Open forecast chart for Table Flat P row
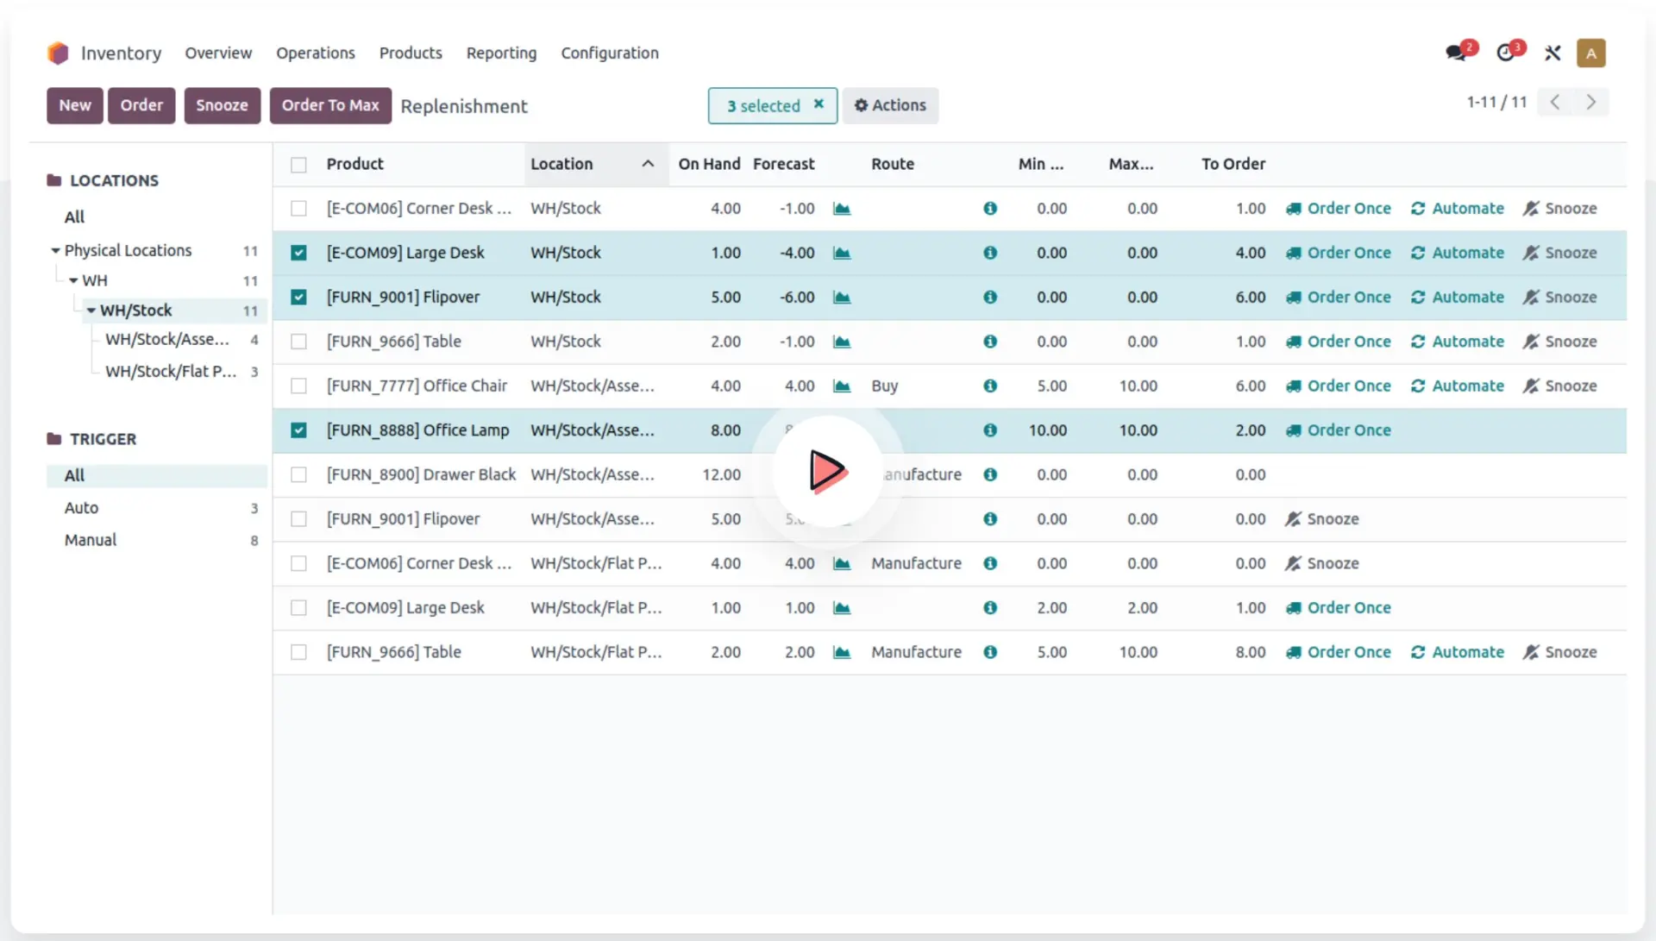 tap(842, 652)
